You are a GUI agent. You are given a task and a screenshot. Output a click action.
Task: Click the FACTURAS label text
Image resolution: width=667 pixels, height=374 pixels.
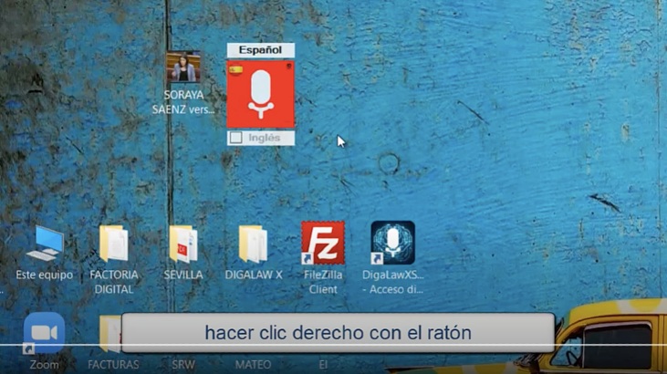click(x=113, y=365)
